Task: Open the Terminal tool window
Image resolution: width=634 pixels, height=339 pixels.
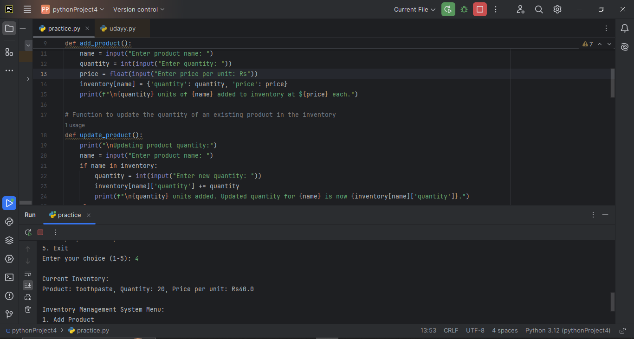Action: tap(9, 277)
